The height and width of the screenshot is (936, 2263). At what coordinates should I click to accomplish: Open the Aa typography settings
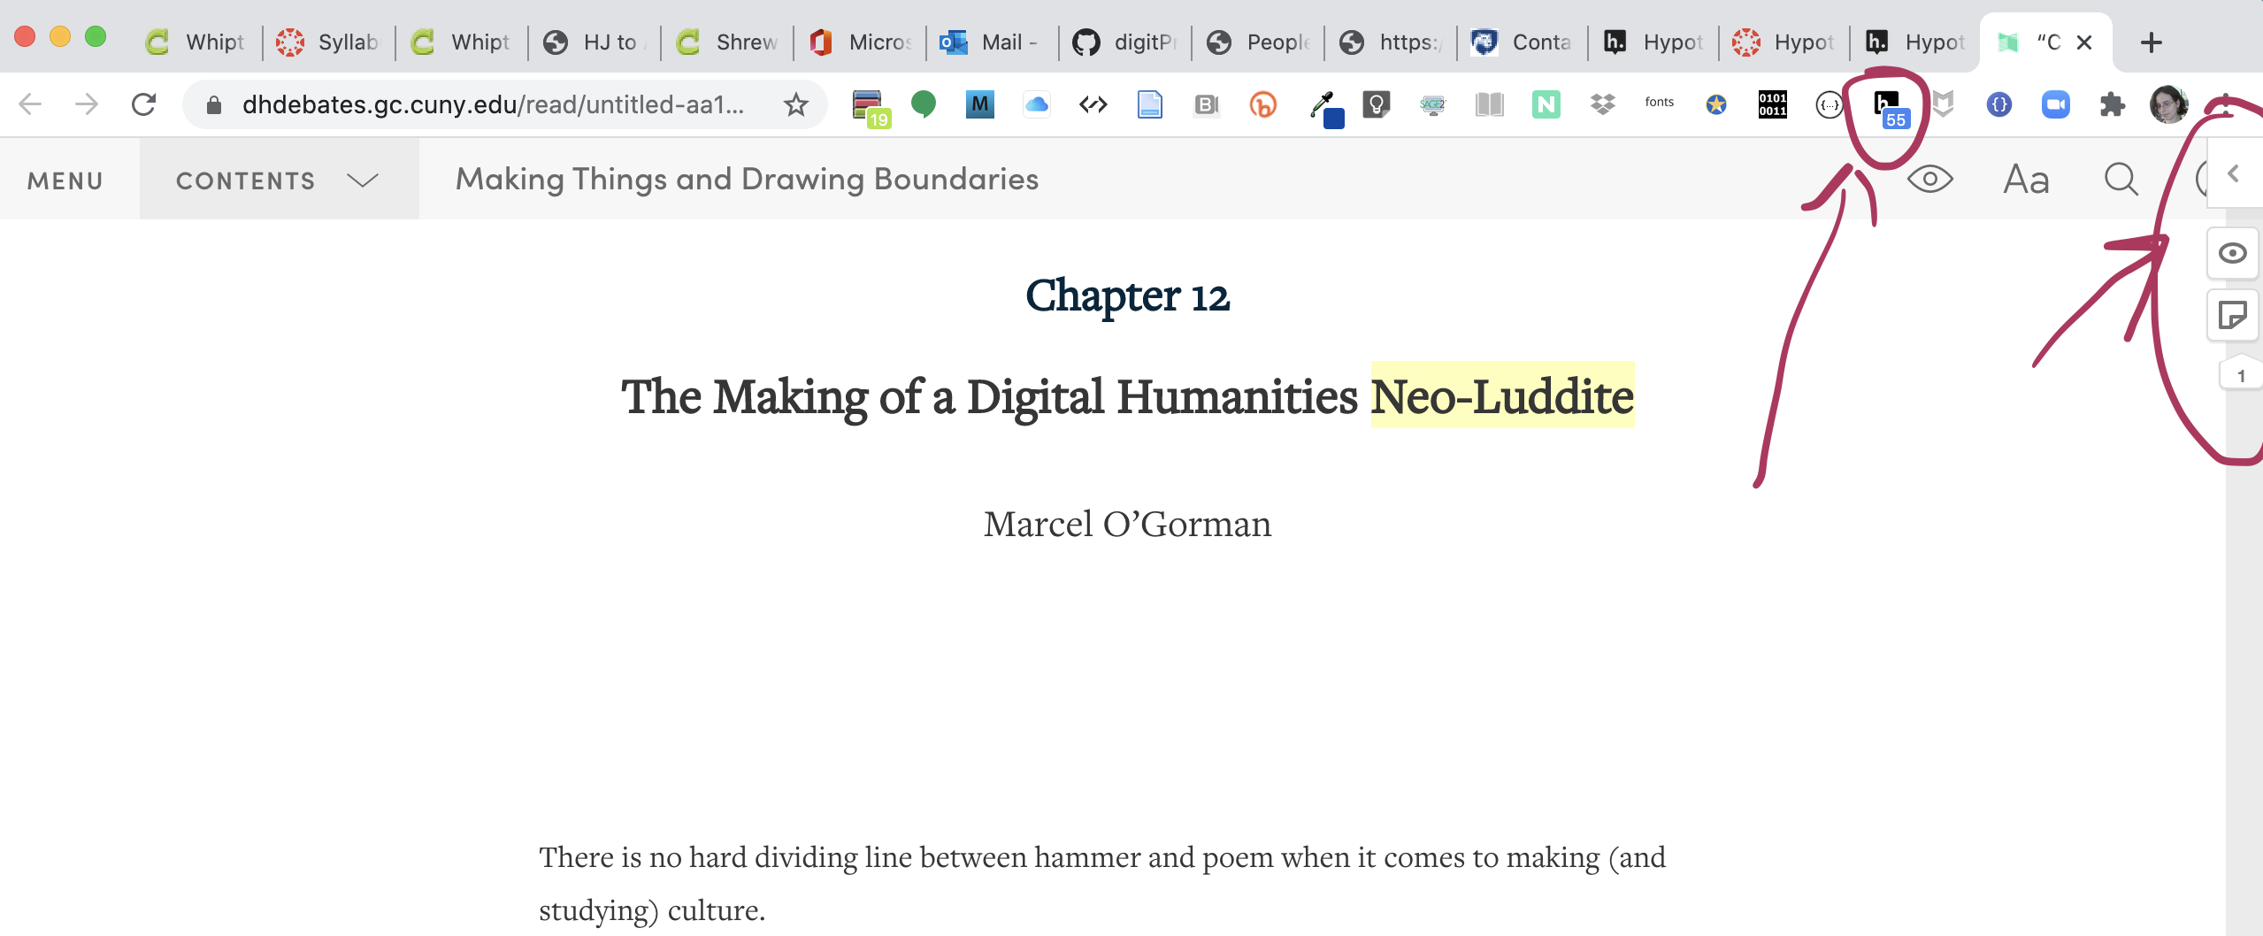tap(2026, 180)
